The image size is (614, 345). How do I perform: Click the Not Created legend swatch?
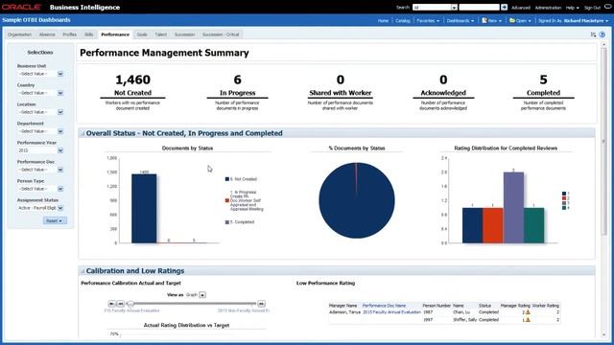pos(227,179)
